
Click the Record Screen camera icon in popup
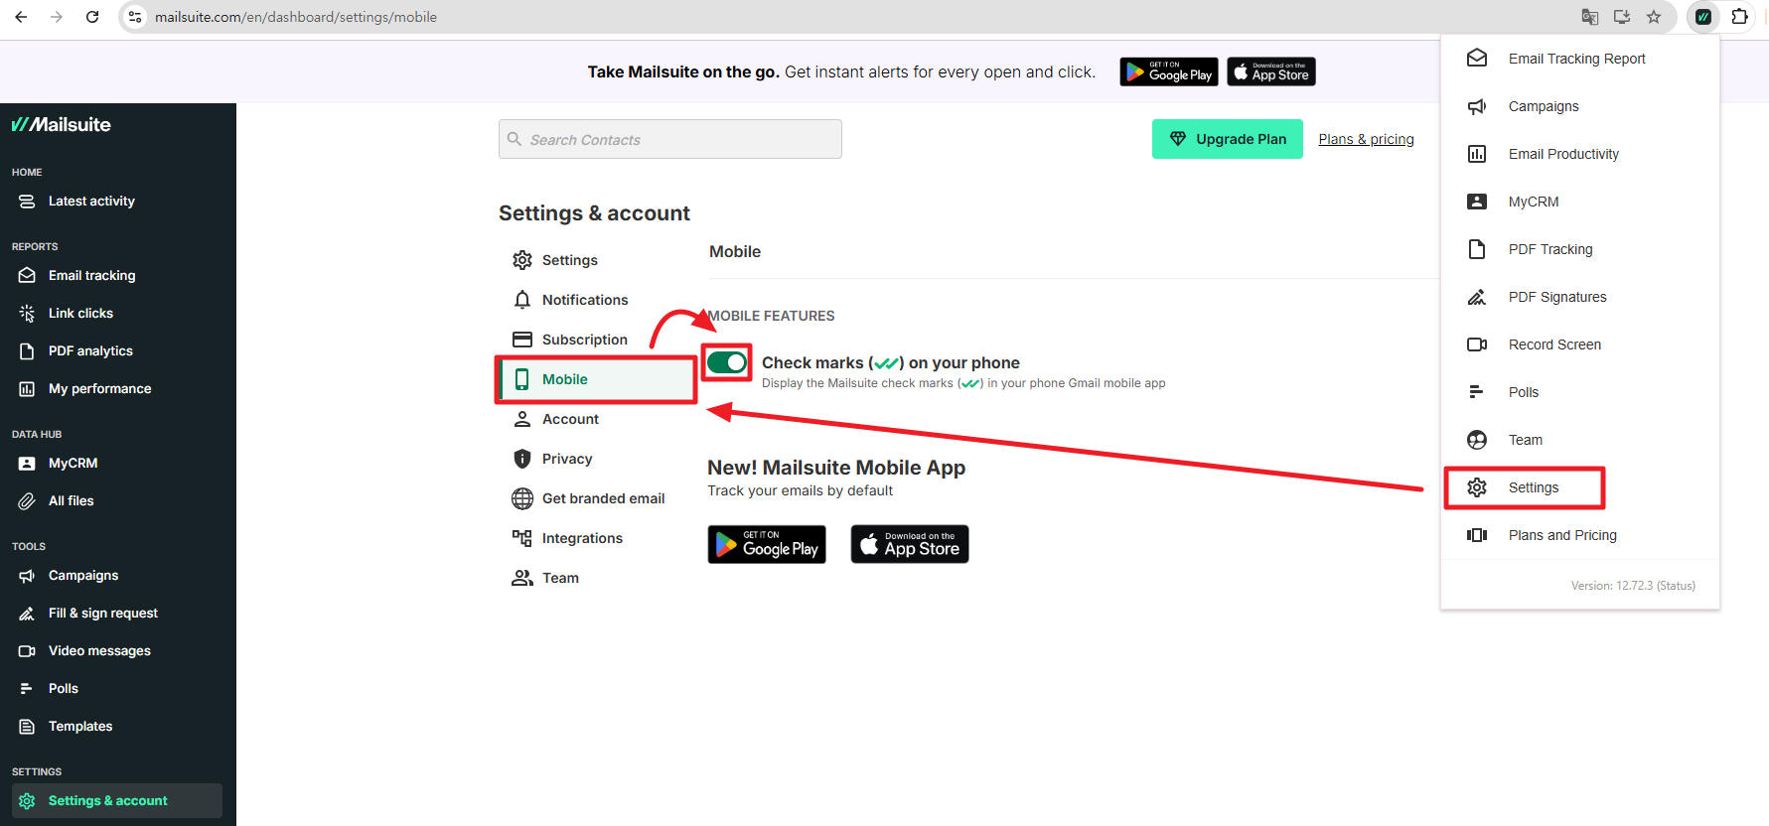pos(1477,344)
